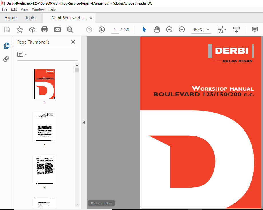Switch to the Tools tab
This screenshot has width=263, height=210.
[30, 18]
